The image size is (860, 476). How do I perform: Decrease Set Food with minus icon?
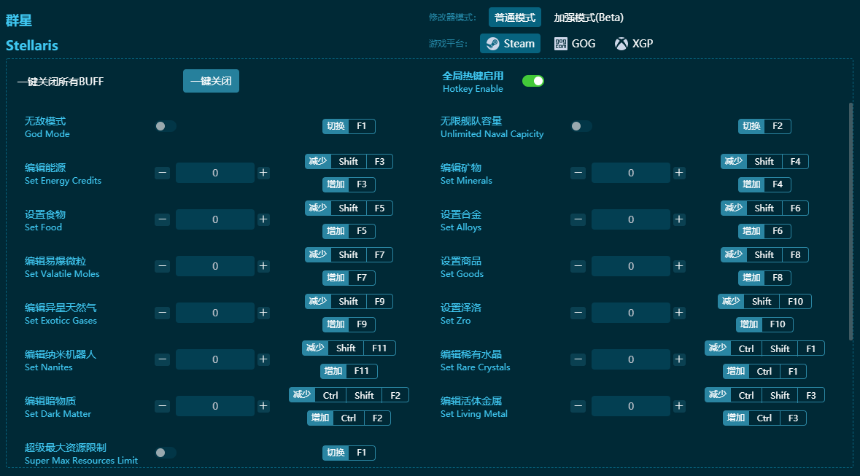pyautogui.click(x=162, y=219)
